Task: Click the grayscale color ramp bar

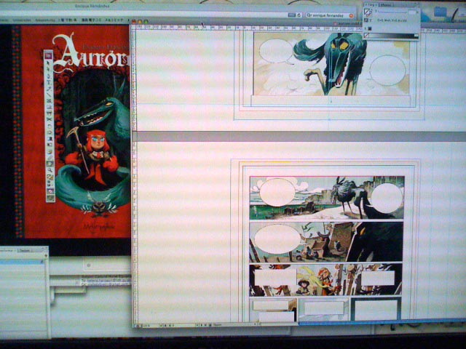Action: tap(394, 36)
